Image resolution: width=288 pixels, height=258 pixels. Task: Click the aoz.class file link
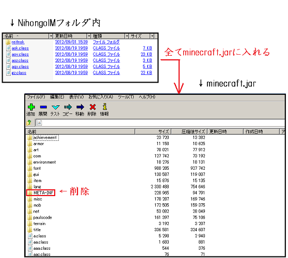pyautogui.click(x=20, y=60)
